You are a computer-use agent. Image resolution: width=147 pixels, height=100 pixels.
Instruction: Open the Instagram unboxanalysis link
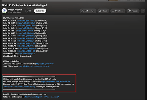[x=41, y=97]
